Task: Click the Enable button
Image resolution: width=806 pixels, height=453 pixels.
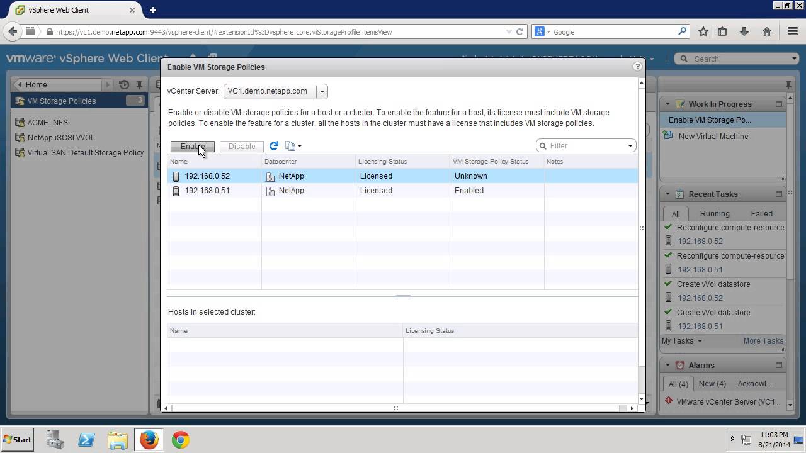Action: pyautogui.click(x=193, y=147)
